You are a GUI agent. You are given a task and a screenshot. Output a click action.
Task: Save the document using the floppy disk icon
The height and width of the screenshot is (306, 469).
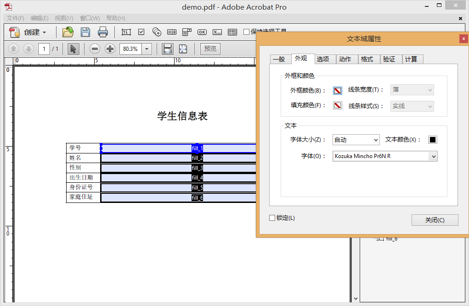point(85,32)
